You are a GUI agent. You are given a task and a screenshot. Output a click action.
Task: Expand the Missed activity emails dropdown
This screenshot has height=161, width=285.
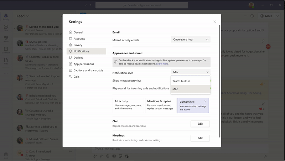pyautogui.click(x=191, y=40)
